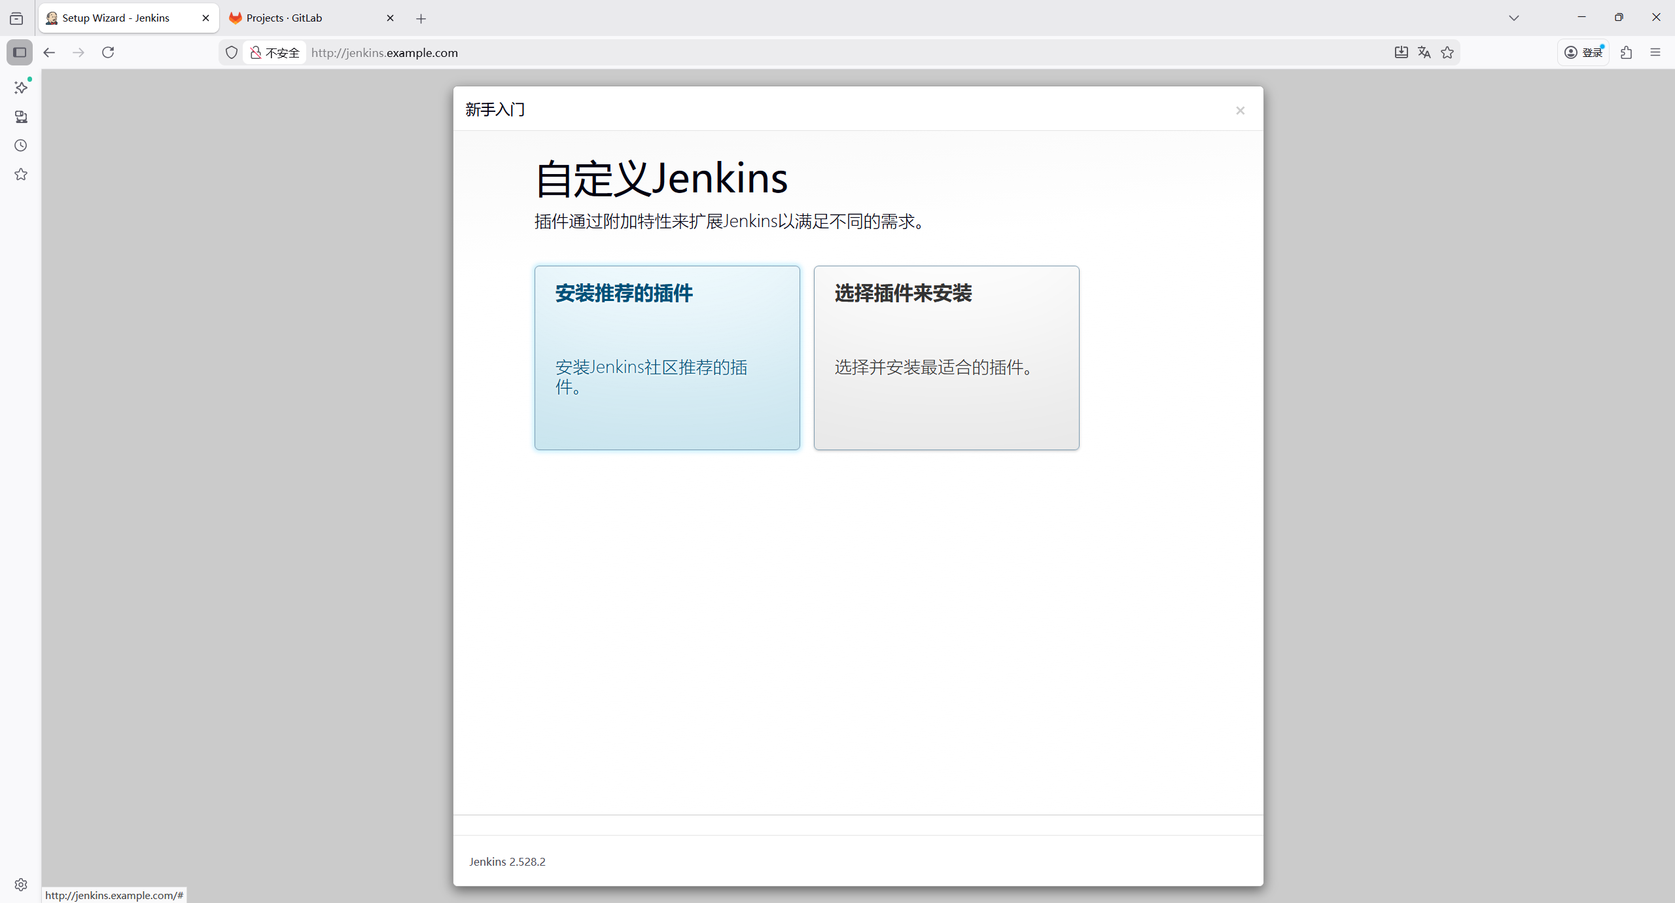Open the browser hamburger menu
This screenshot has height=903, width=1675.
click(1655, 52)
